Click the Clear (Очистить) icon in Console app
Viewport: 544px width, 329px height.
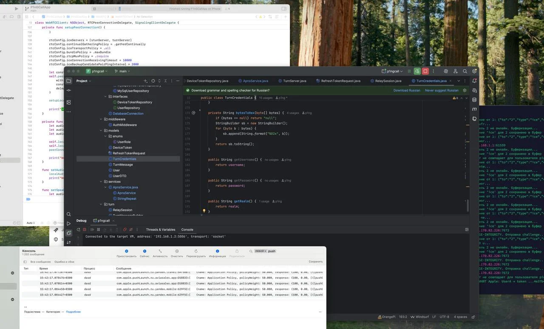pyautogui.click(x=177, y=251)
